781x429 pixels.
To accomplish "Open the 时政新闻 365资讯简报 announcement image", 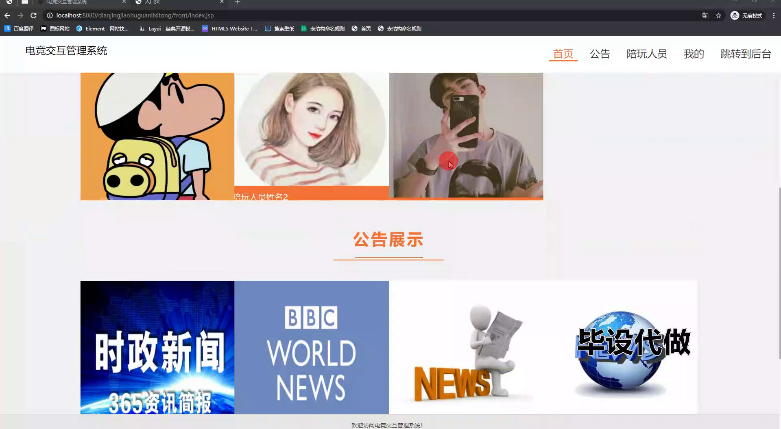I will click(157, 347).
